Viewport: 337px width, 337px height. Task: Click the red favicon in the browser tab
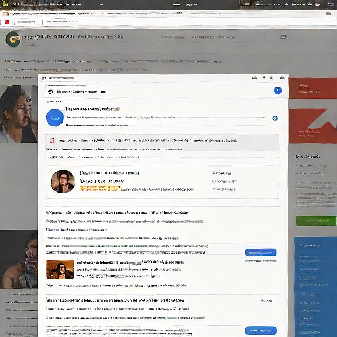6,22
